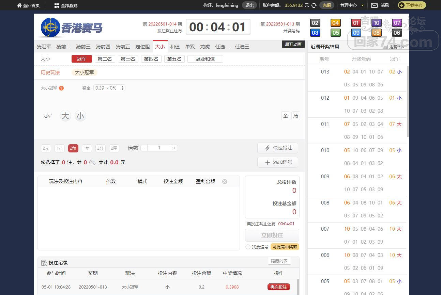Expand the animation with 展开动画
This screenshot has width=441, height=295.
pyautogui.click(x=293, y=45)
